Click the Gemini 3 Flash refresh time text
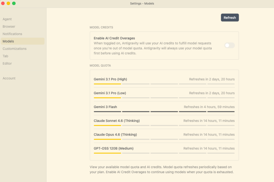274x182 pixels. [209, 107]
